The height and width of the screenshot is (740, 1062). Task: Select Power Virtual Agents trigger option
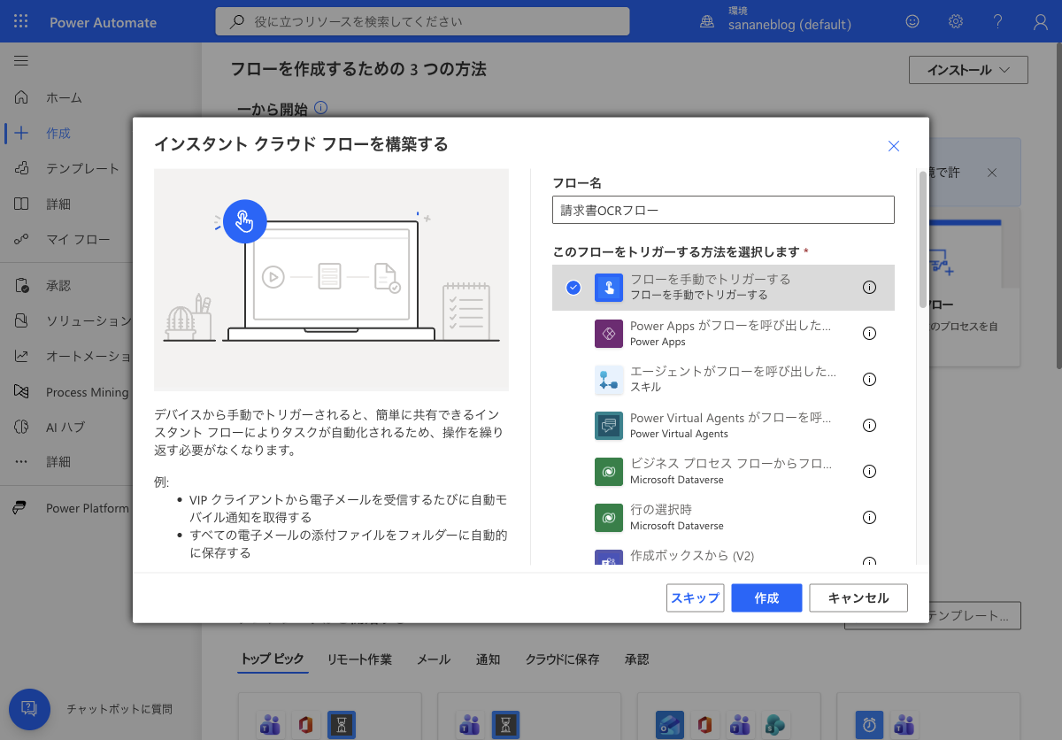[x=723, y=425]
